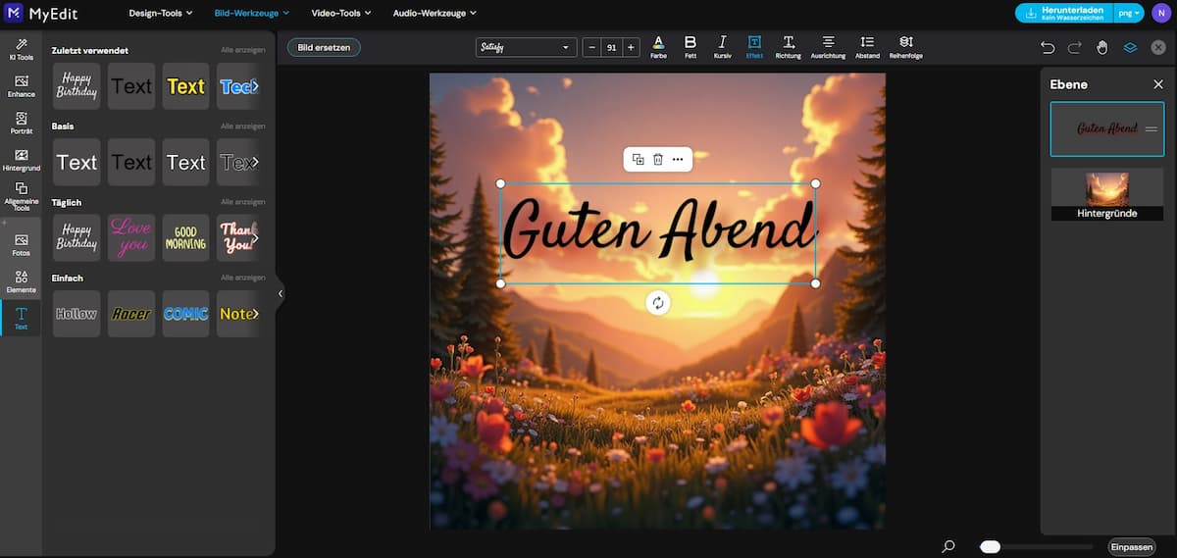The width and height of the screenshot is (1177, 558).
Task: Choose the pink Love you template
Action: 131,237
